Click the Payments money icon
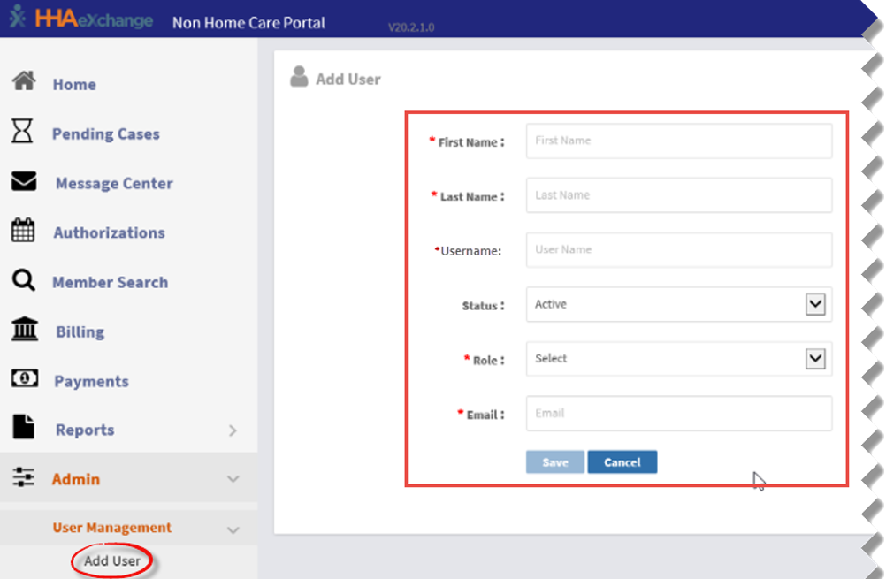This screenshot has height=579, width=886. point(24,379)
